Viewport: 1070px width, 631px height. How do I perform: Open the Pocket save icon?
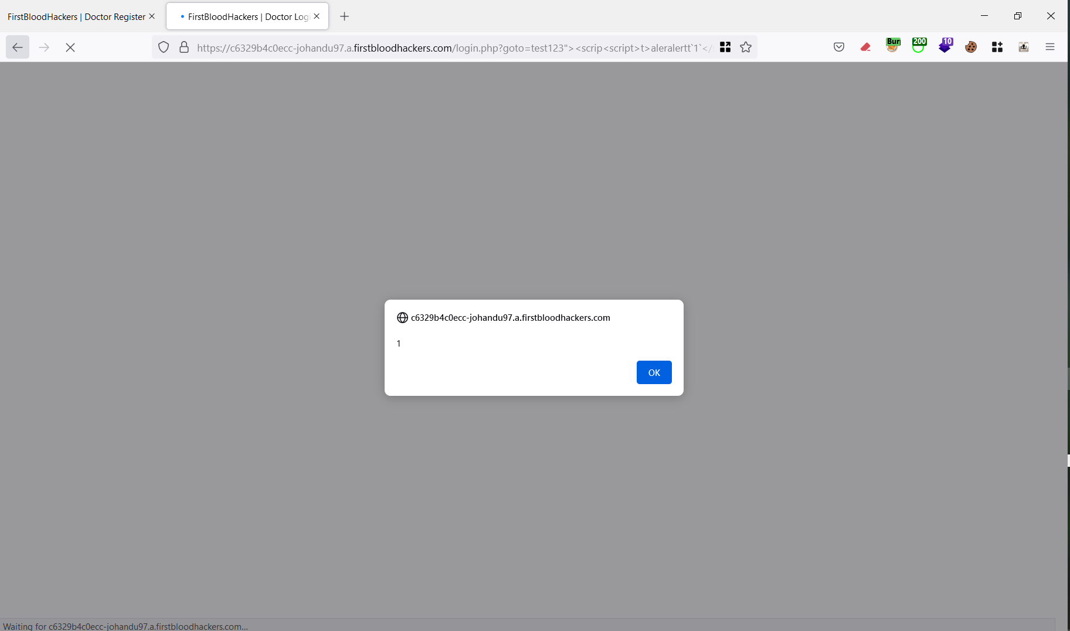[x=839, y=48]
